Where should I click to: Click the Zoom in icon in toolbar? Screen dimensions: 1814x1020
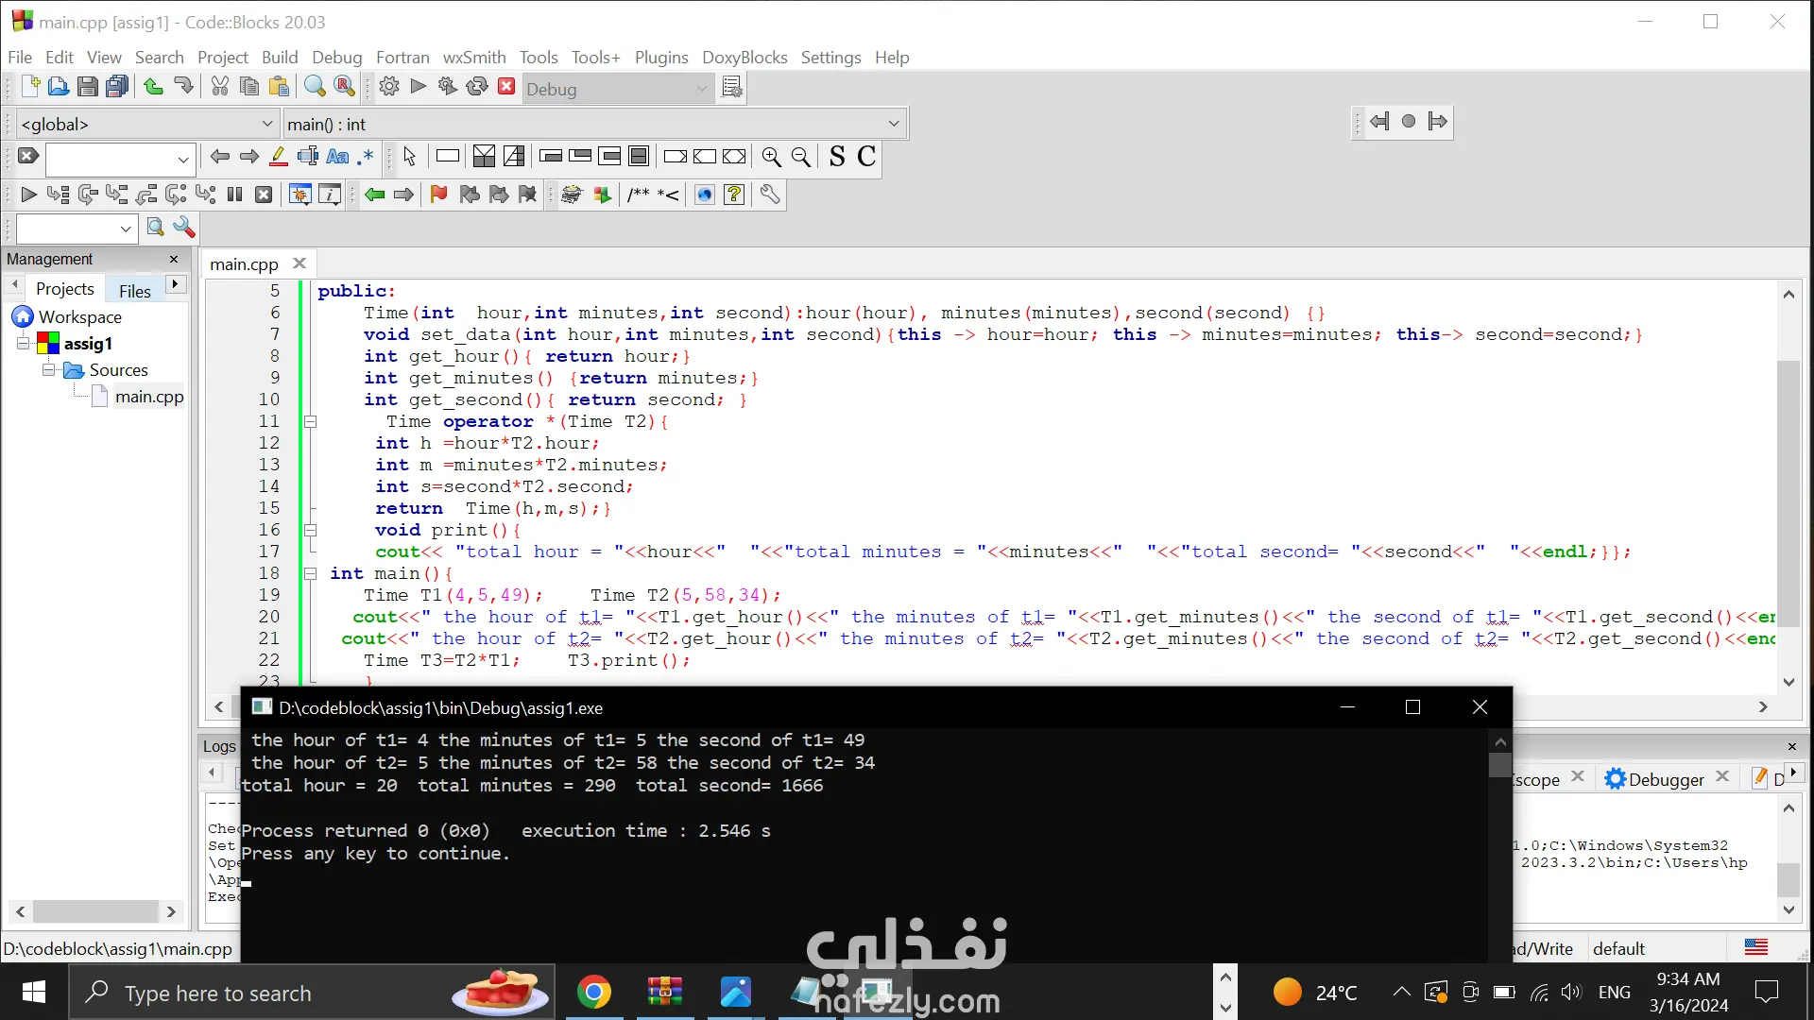coord(772,157)
